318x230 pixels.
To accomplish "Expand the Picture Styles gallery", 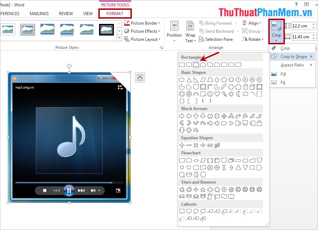I will click(119, 37).
